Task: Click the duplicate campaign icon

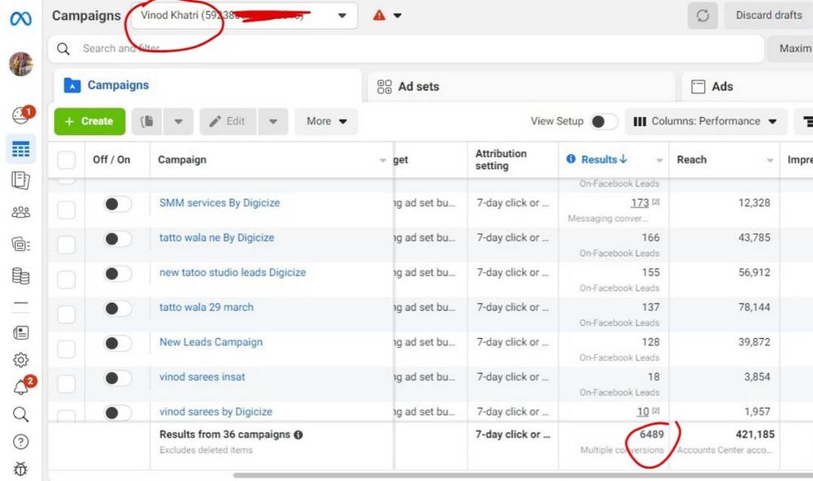Action: pos(147,122)
